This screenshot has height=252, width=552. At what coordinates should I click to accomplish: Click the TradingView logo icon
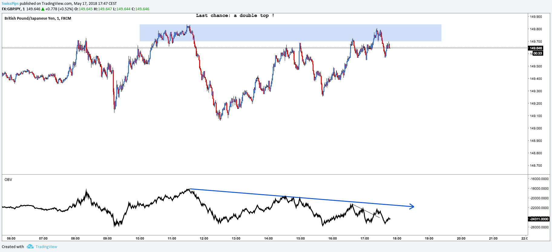(30, 247)
